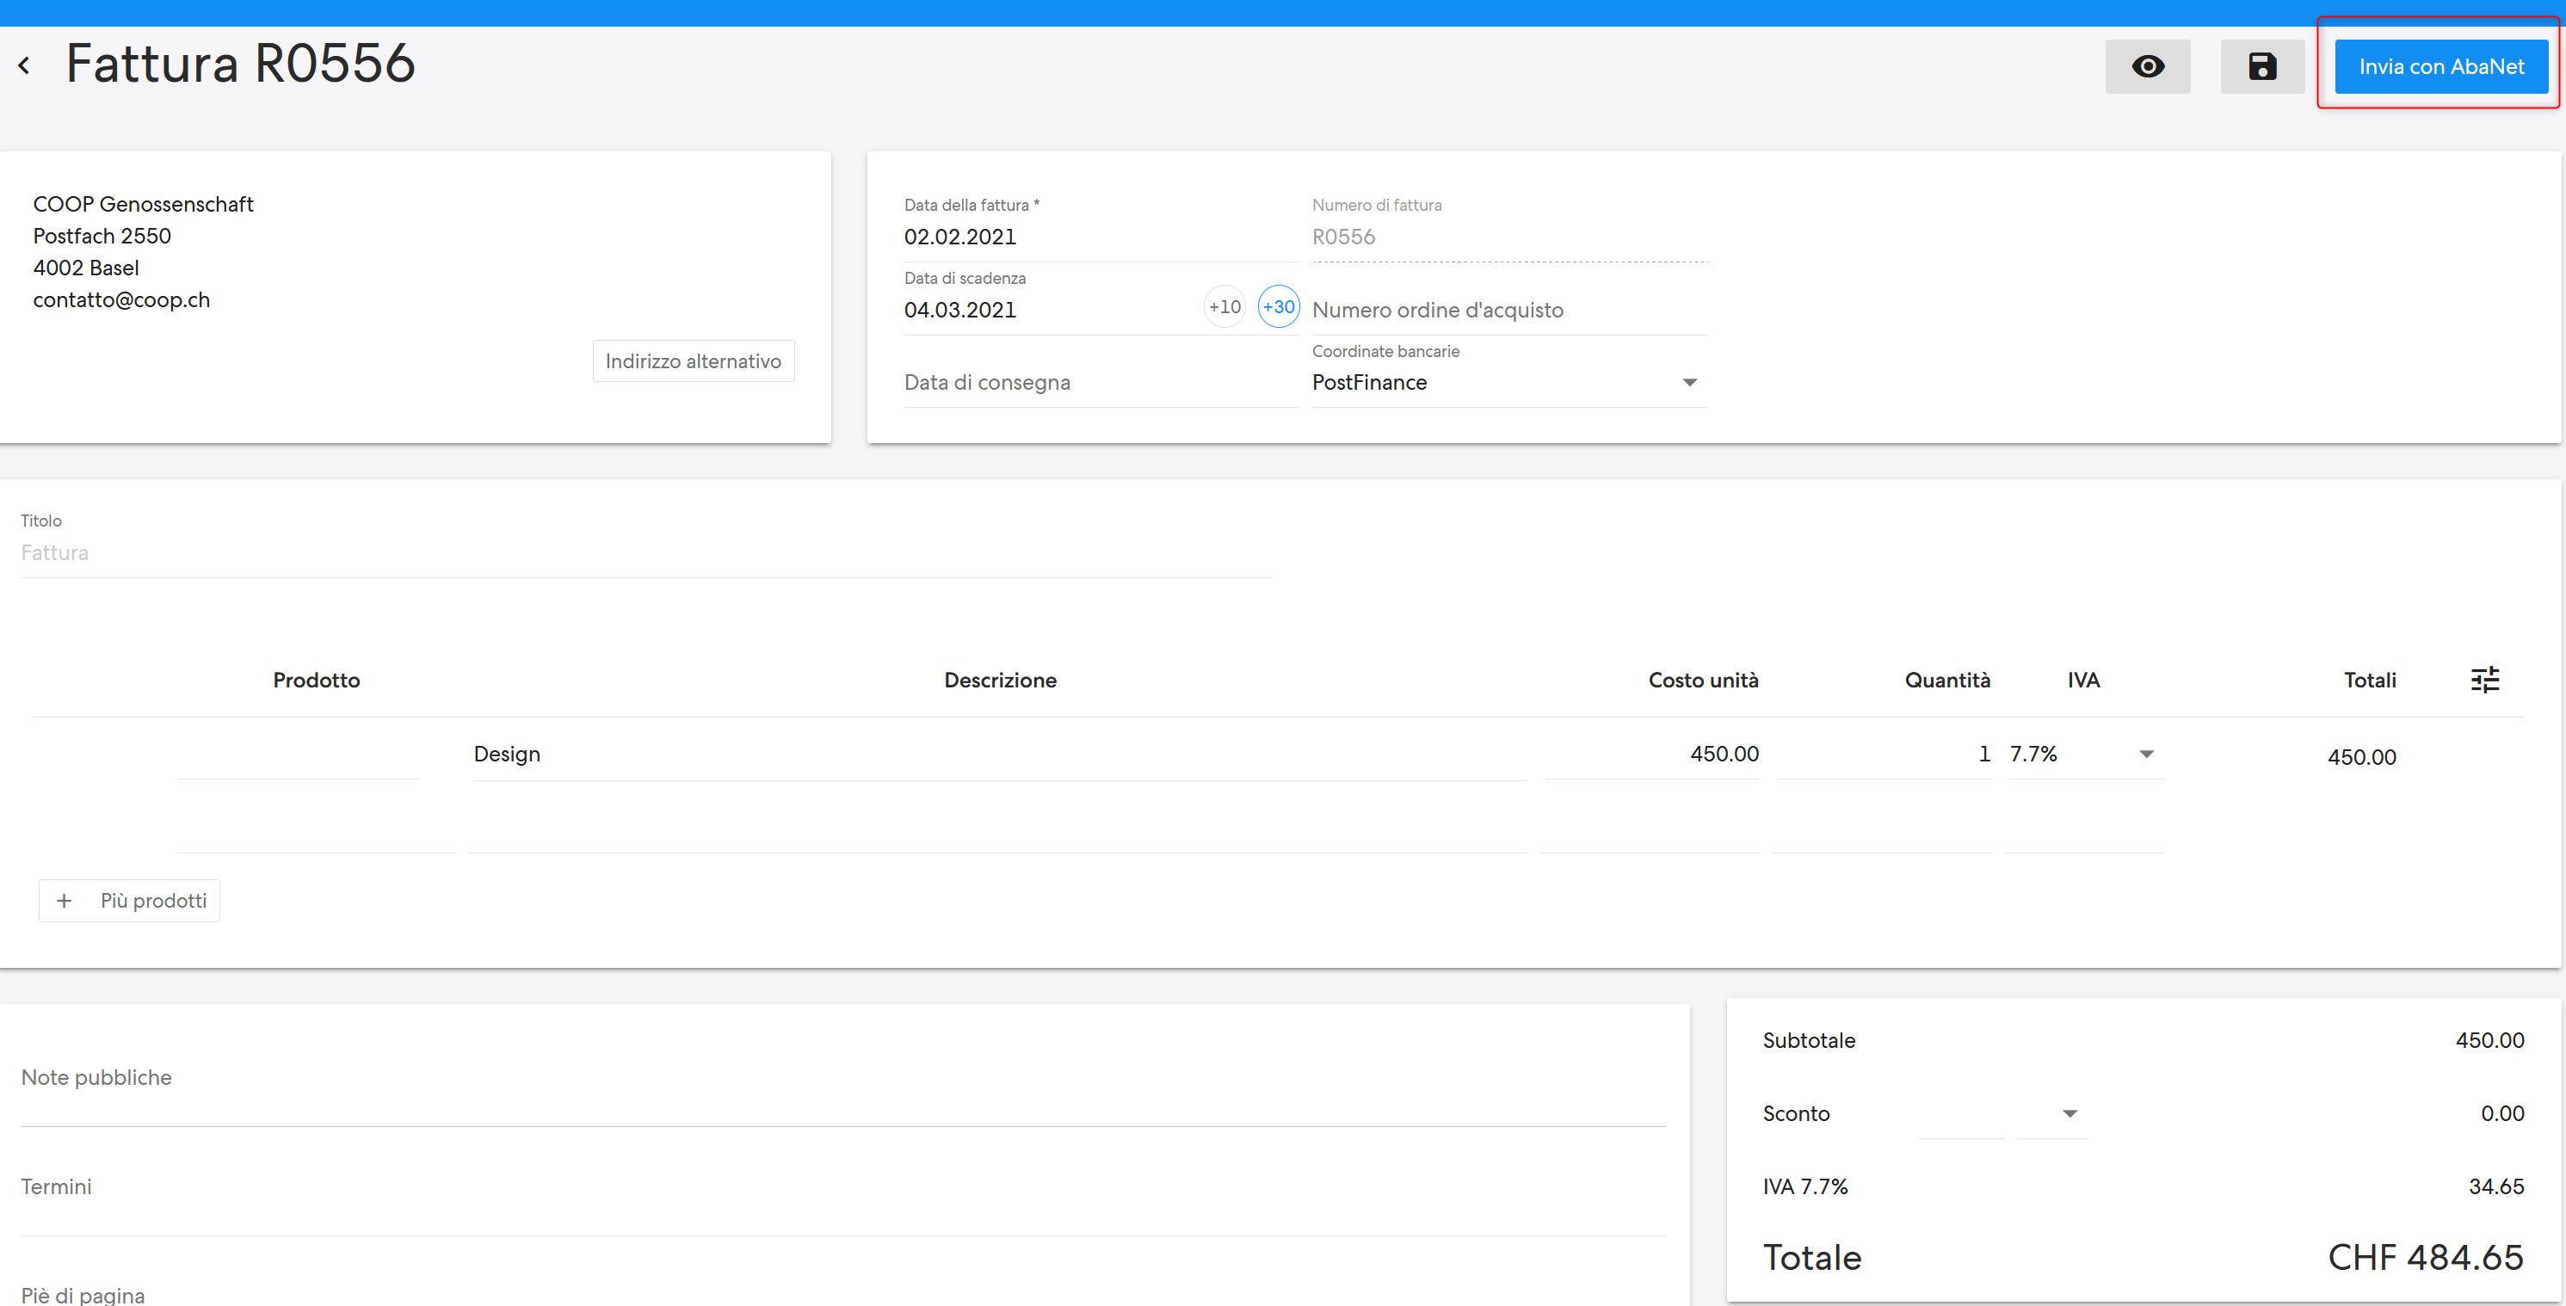Viewport: 2566px width, 1306px height.
Task: Click the Note pubbliche field
Action: coord(842,1078)
